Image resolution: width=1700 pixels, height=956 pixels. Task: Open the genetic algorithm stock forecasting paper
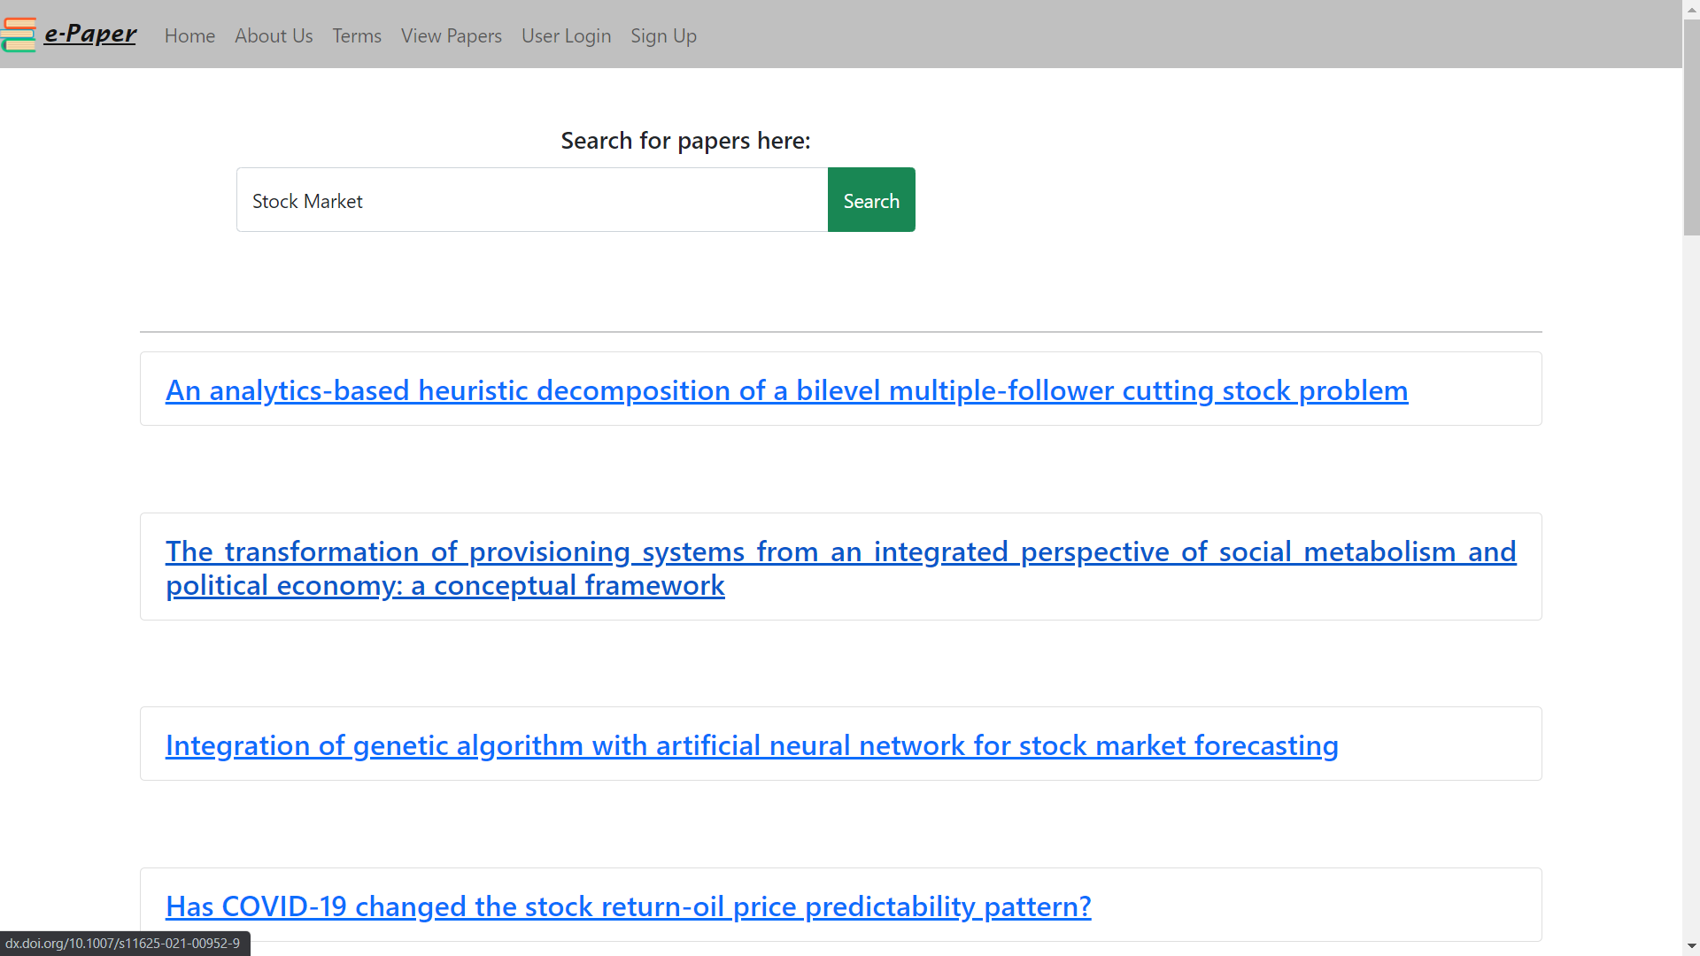pos(752,745)
